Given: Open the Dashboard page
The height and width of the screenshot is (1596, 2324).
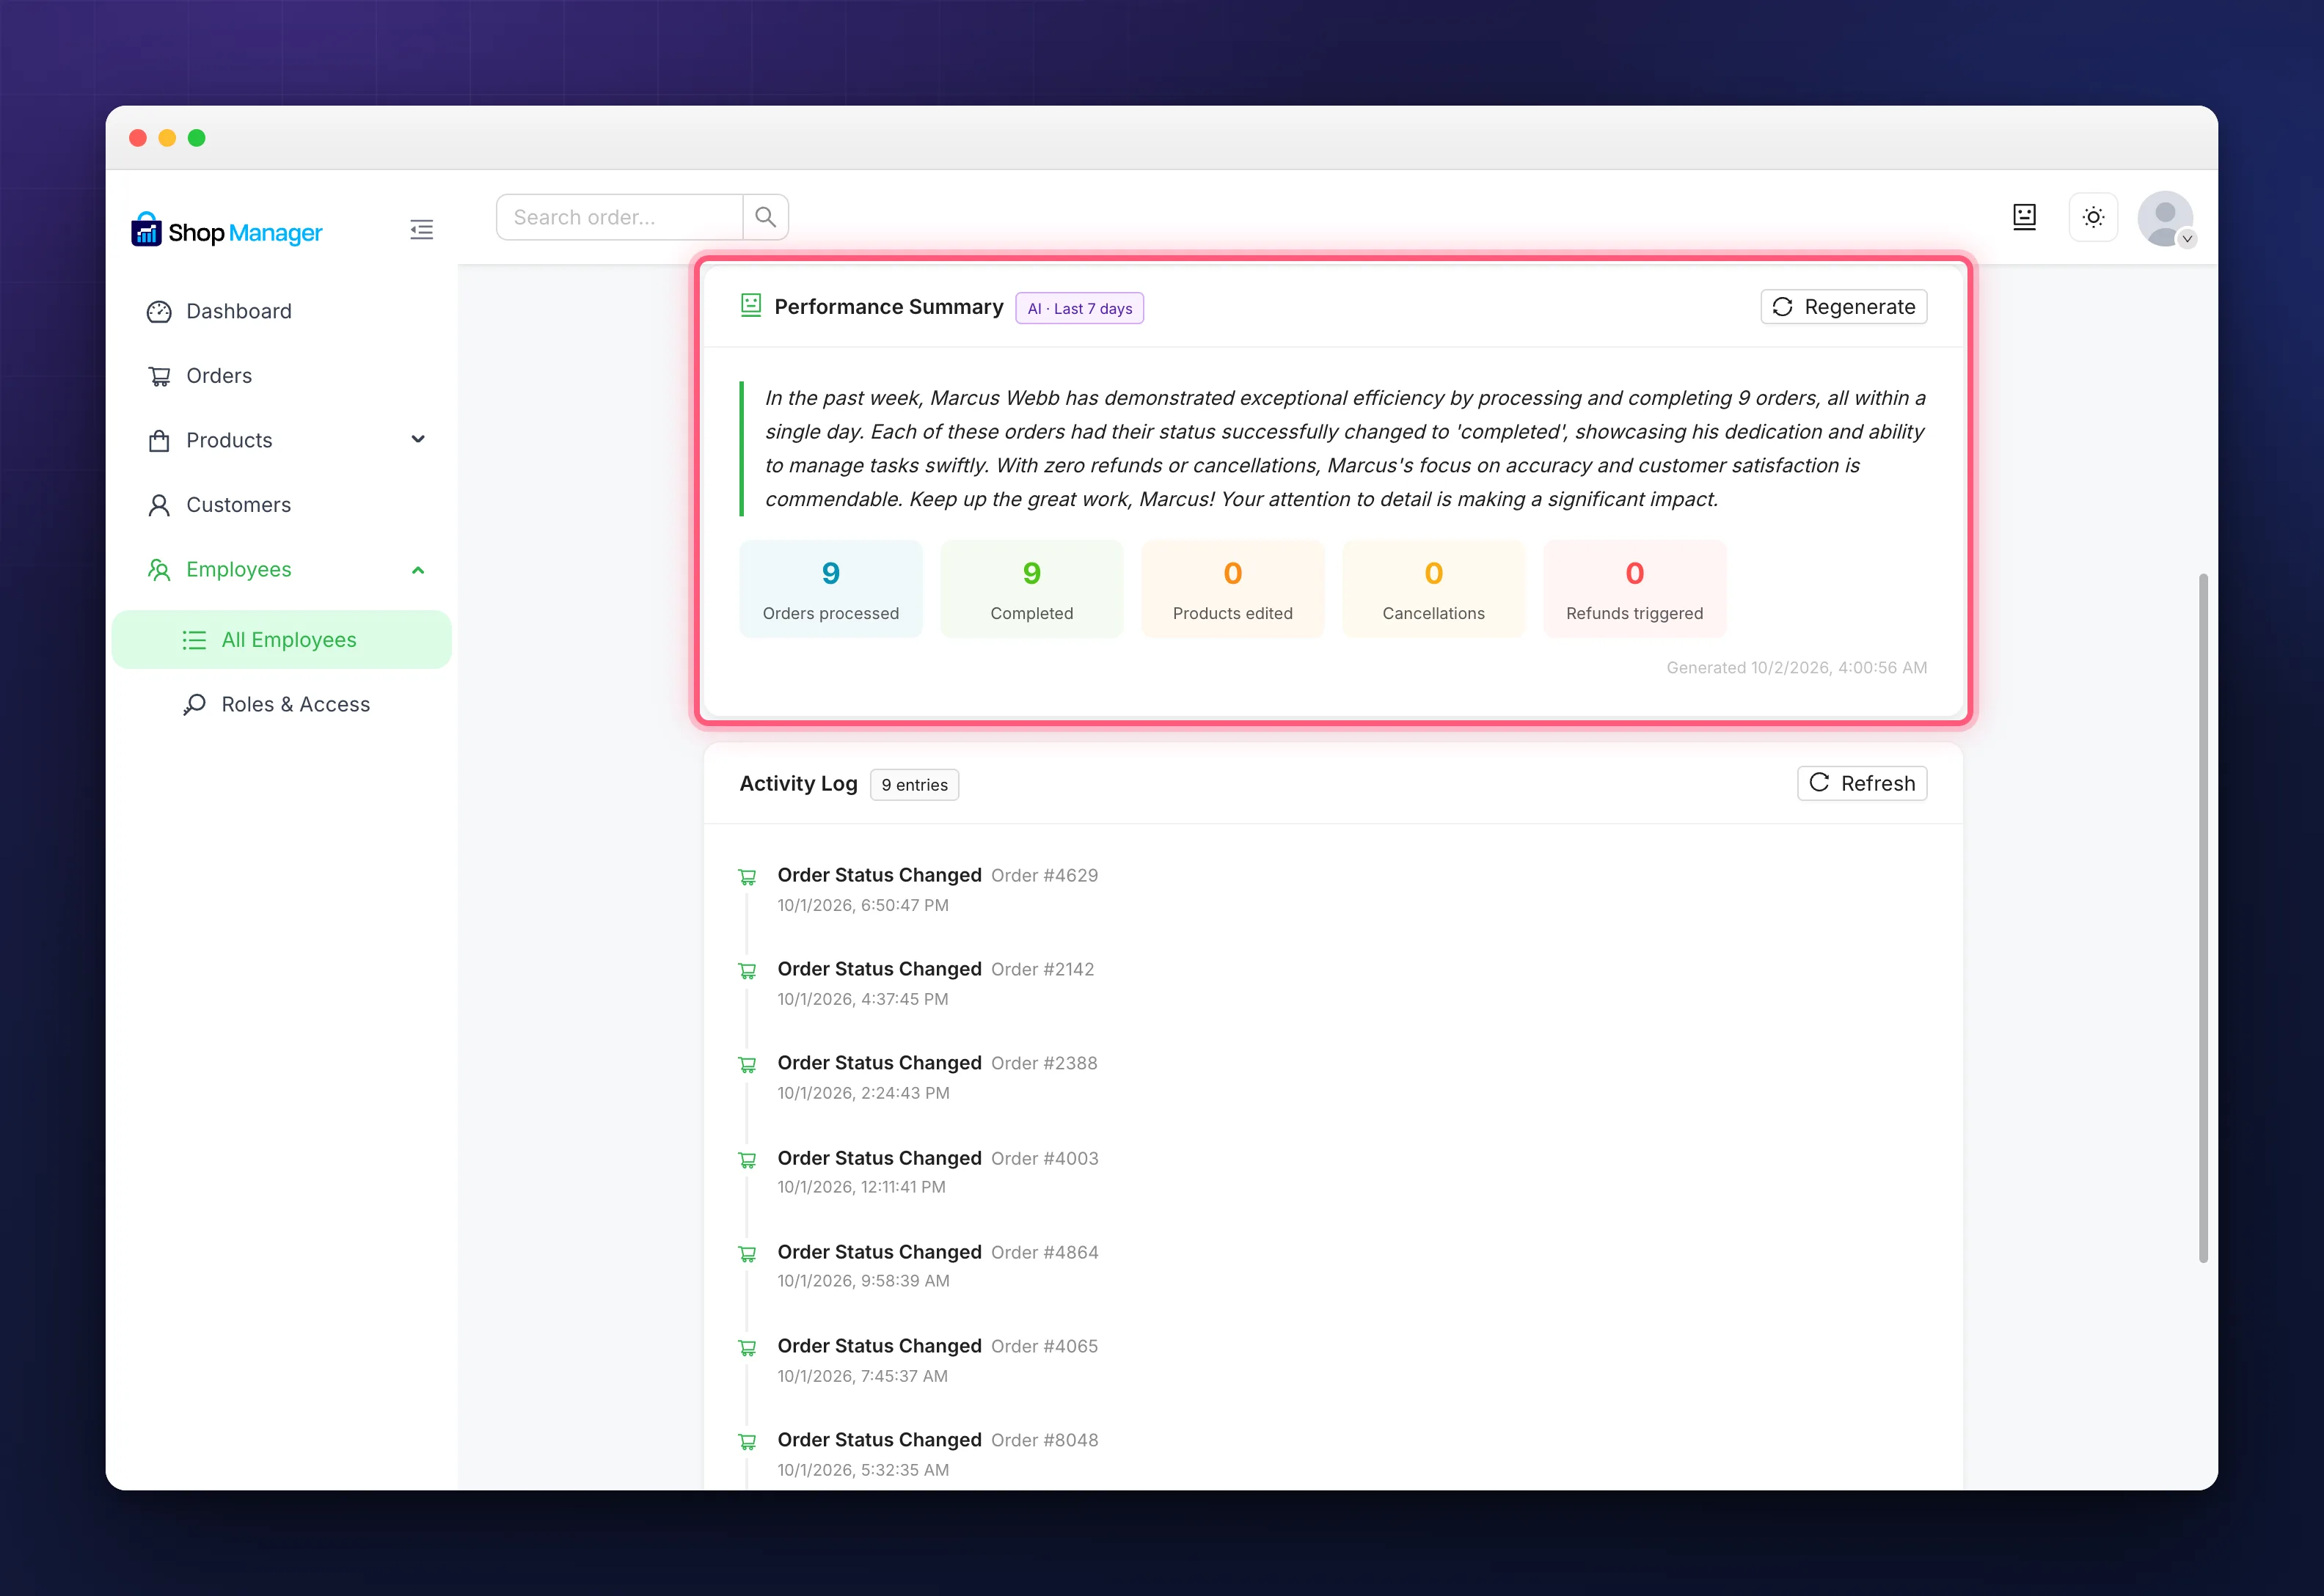Looking at the screenshot, I should (282, 311).
